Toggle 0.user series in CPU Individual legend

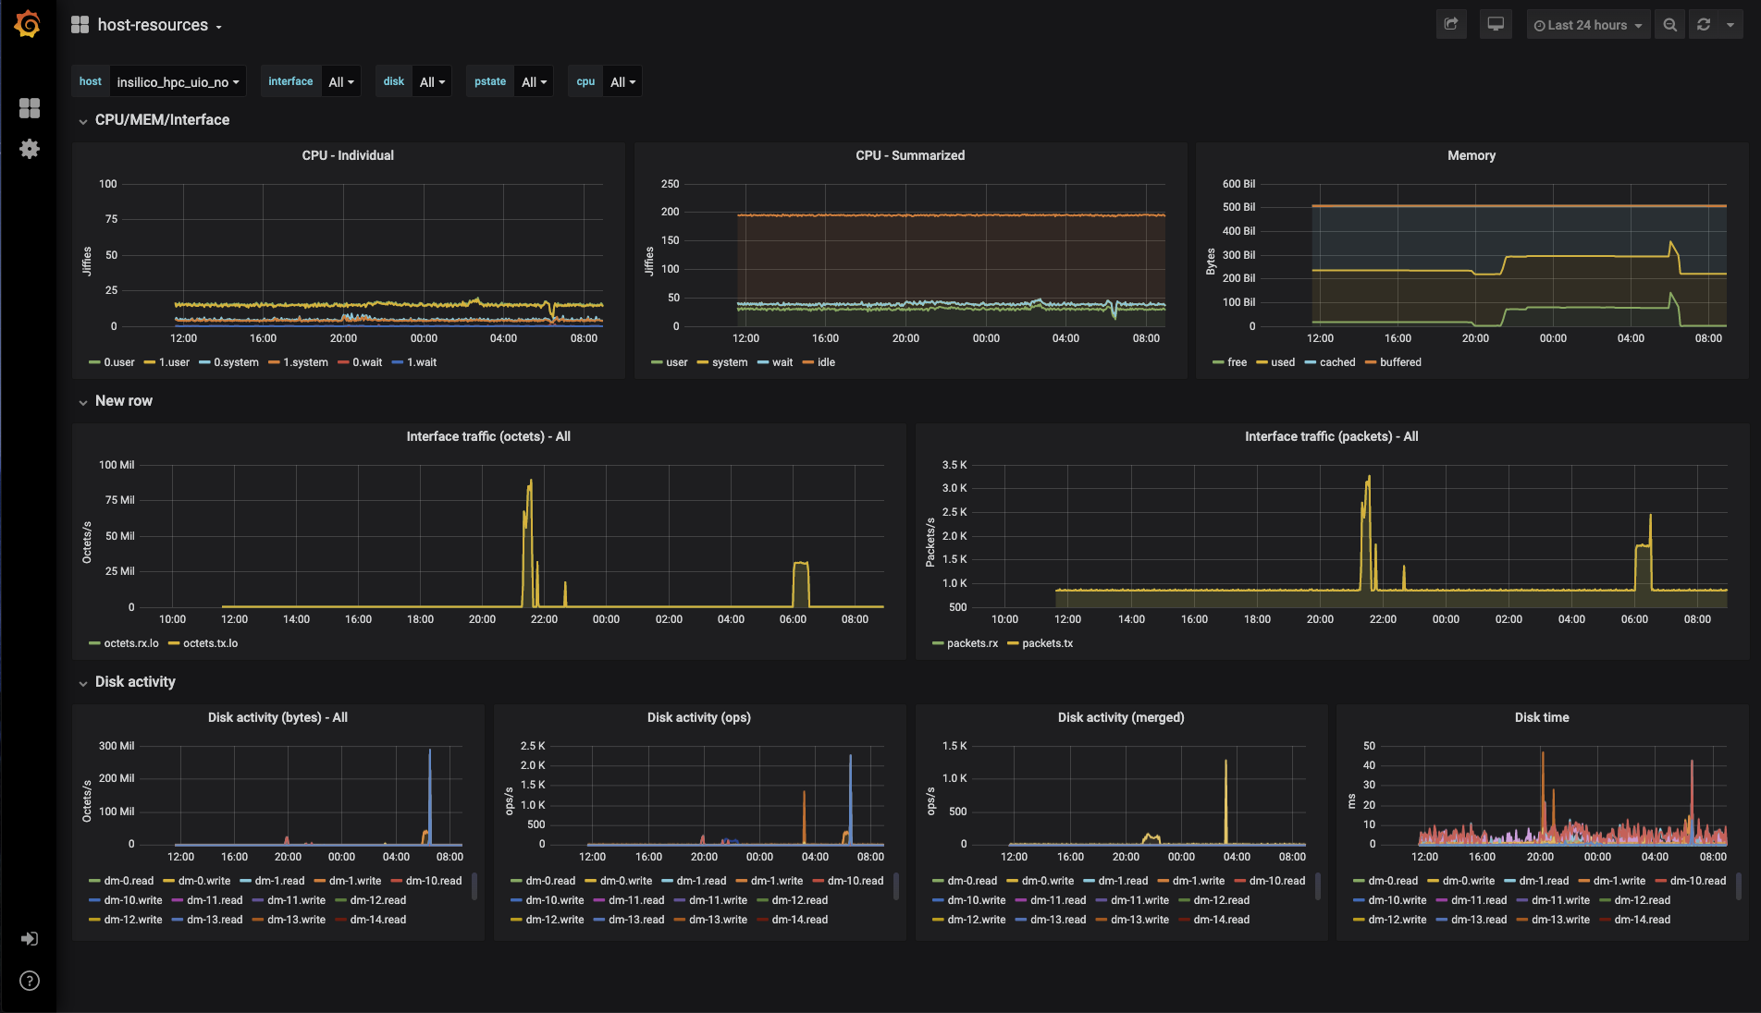coord(119,362)
